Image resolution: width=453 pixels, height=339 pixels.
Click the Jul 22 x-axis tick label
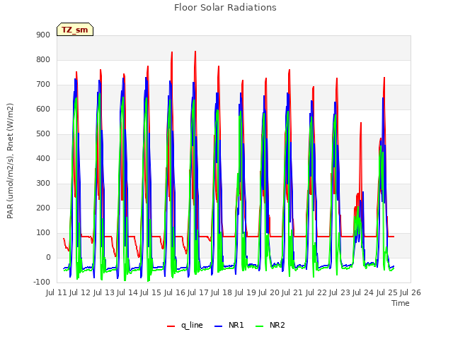pos(316,292)
